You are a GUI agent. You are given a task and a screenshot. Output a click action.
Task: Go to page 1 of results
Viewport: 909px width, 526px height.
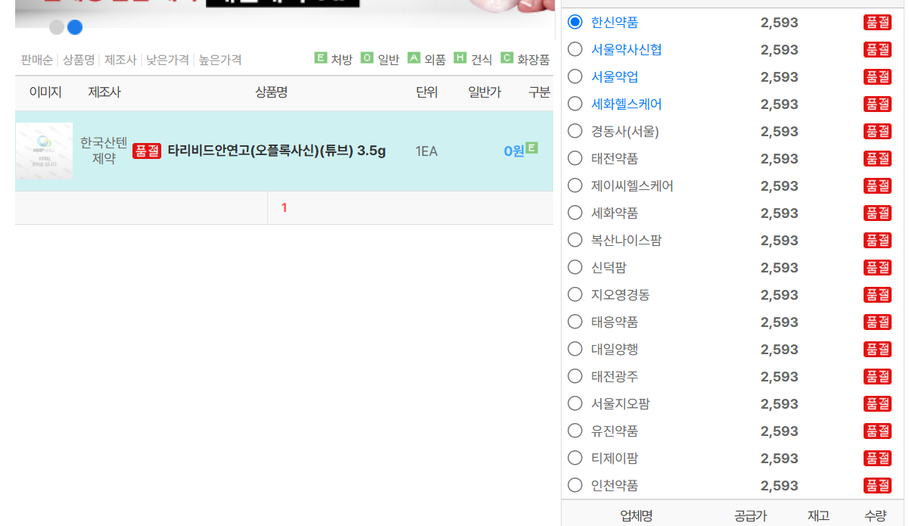[284, 207]
